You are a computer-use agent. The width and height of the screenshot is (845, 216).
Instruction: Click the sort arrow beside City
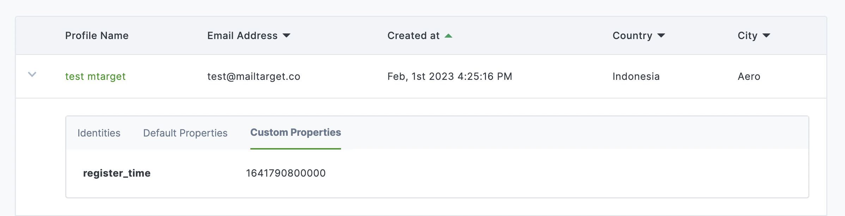[x=766, y=36]
